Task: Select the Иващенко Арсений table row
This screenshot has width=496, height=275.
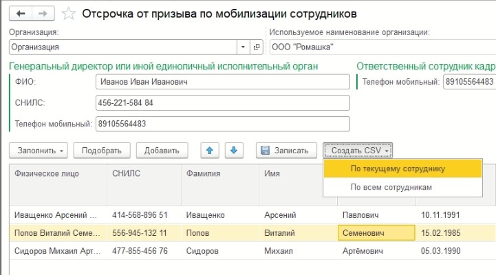Action: (x=252, y=215)
